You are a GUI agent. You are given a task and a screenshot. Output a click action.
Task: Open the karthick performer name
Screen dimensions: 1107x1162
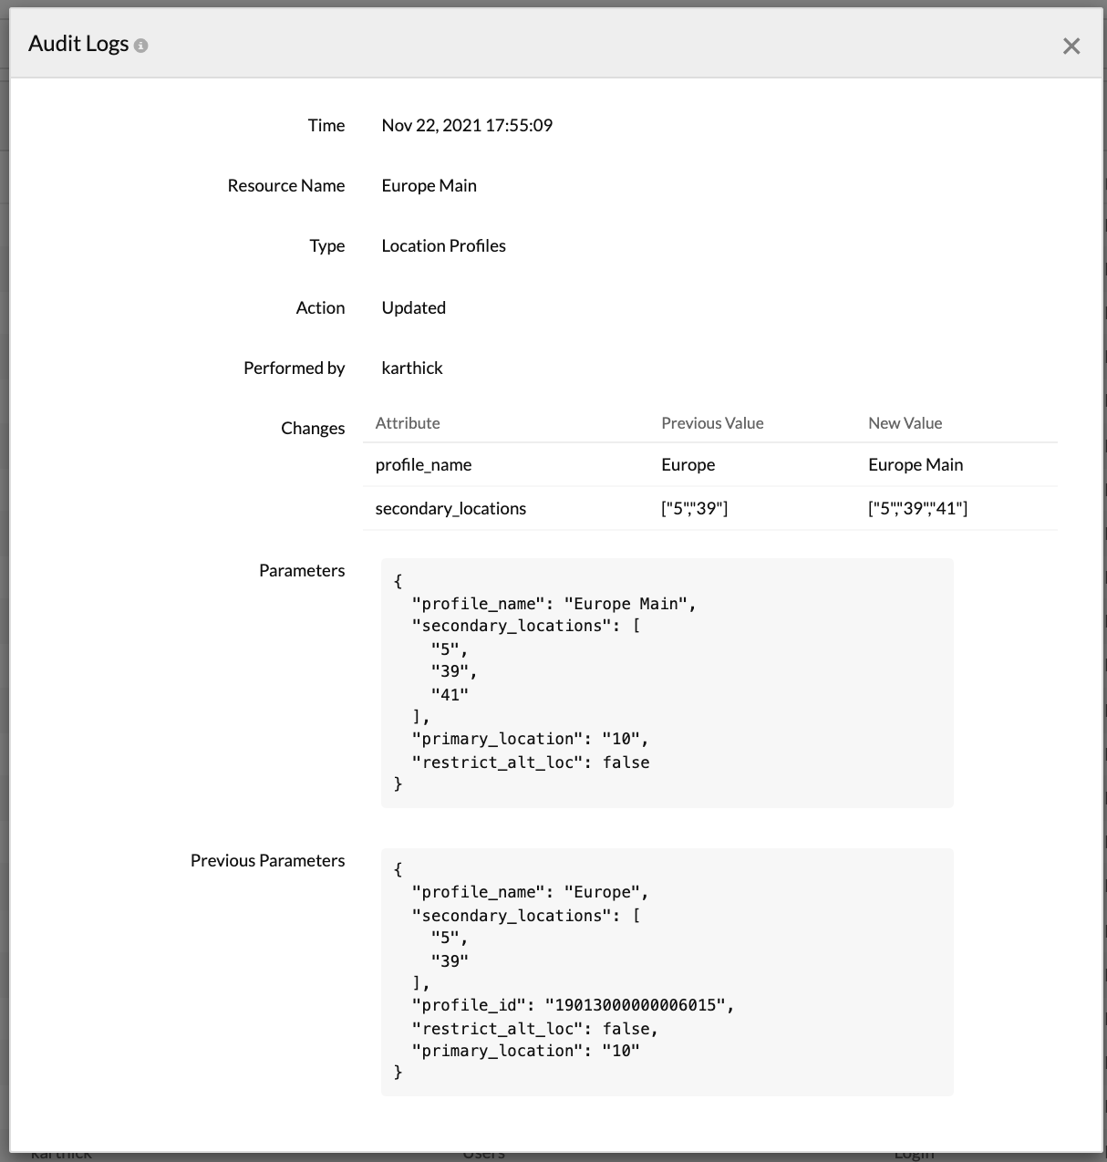point(411,368)
